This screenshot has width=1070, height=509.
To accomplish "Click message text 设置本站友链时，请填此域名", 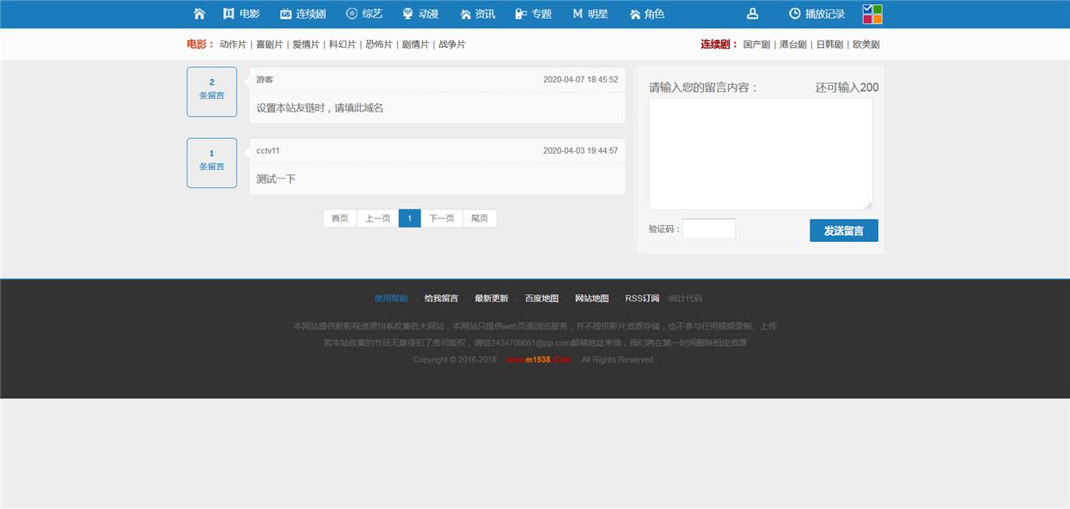I will point(320,108).
